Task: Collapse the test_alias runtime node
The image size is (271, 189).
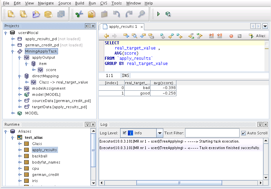Action: tap(12, 137)
